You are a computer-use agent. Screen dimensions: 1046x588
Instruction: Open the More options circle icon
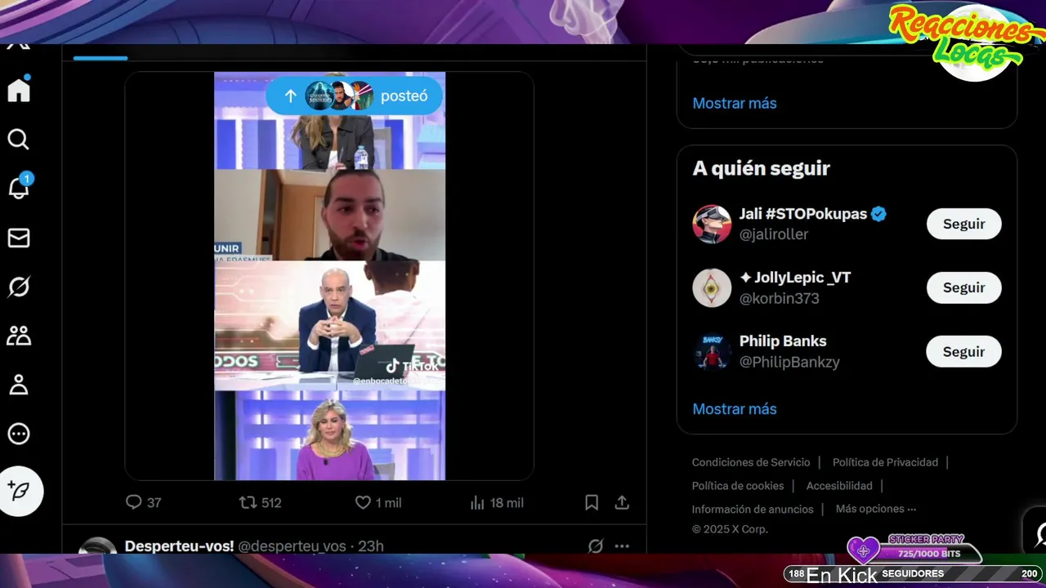[x=19, y=434]
